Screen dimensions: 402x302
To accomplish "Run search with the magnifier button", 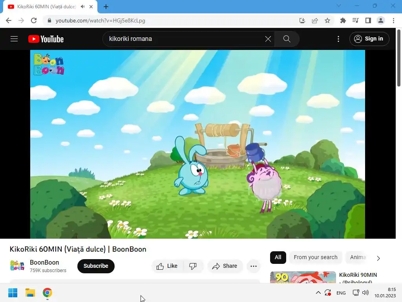I will (x=287, y=39).
